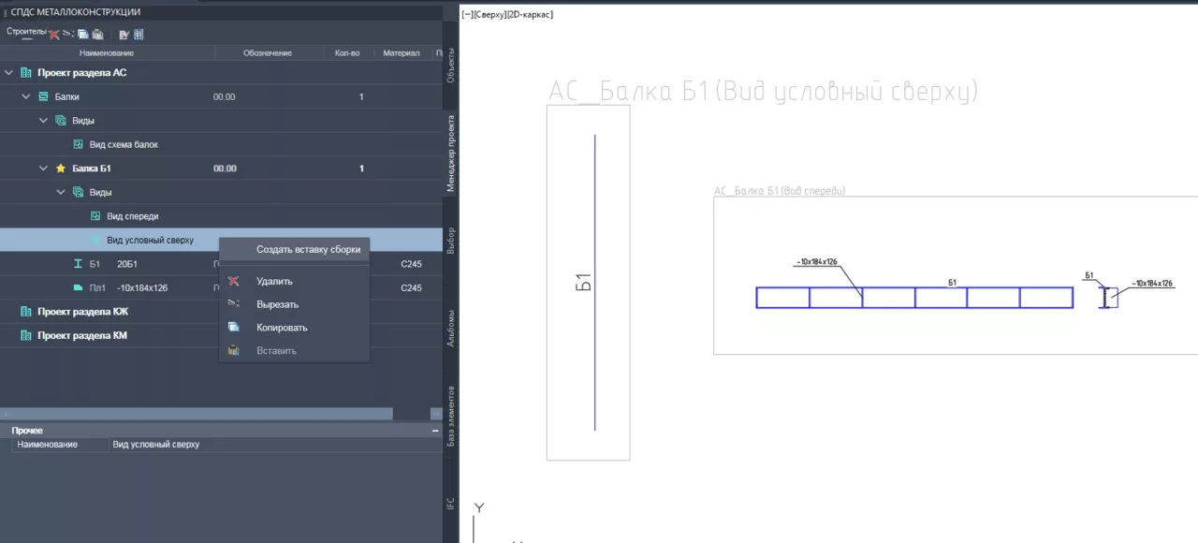Click the scissors cut icon in toolbar

68,35
